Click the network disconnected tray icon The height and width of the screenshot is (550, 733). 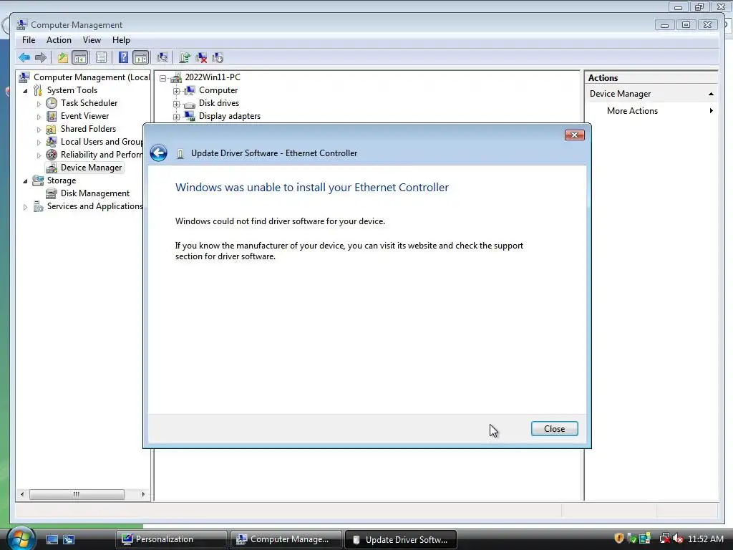coord(664,539)
